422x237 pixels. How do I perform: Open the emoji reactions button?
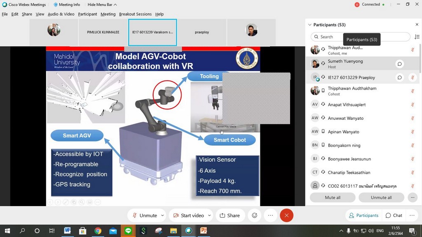point(255,215)
